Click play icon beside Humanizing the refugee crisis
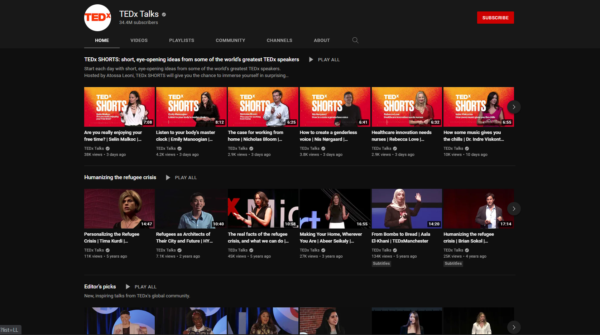Screen dimensions: 600x335 click(x=168, y=177)
